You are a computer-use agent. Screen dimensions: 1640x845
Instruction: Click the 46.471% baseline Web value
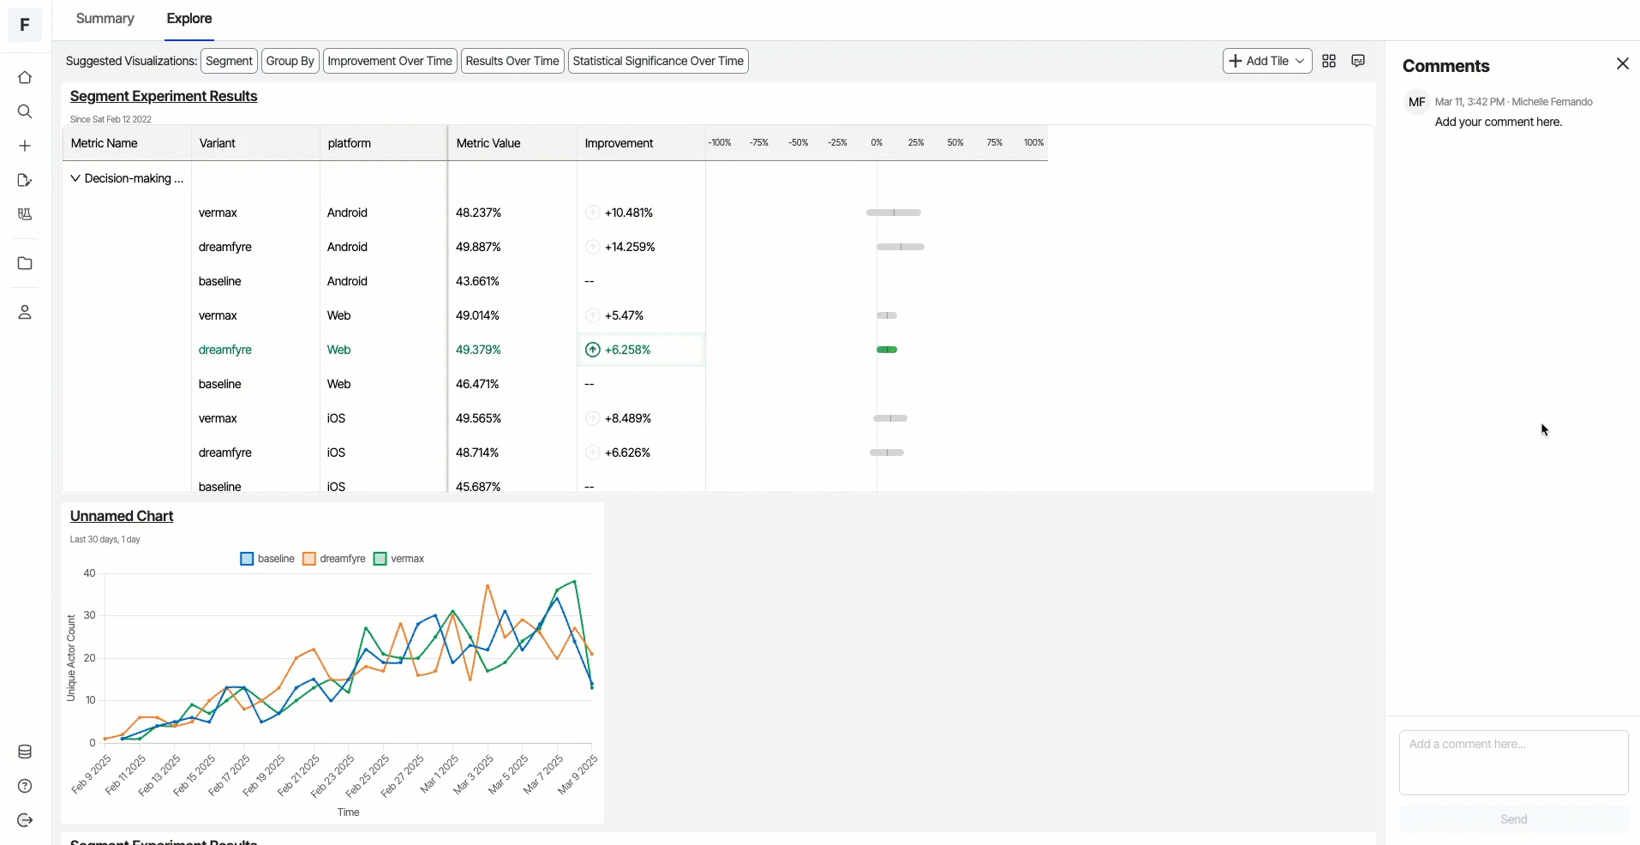[477, 384]
